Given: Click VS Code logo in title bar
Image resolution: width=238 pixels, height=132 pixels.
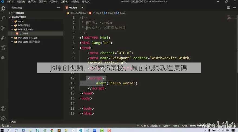Looking at the screenshot, I should (2, 2).
